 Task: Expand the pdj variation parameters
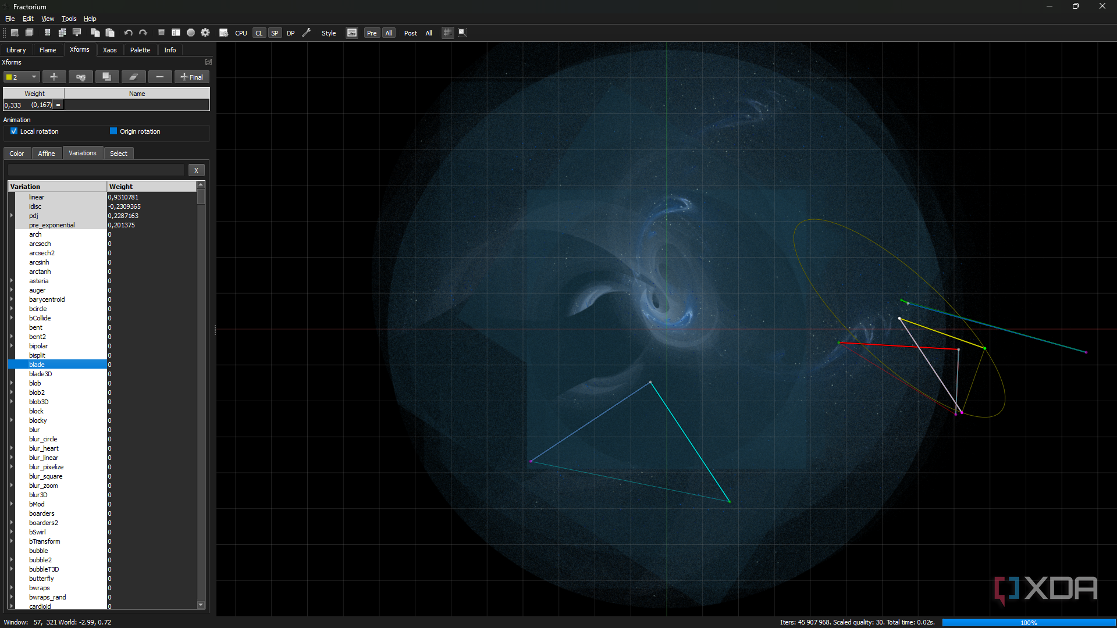click(x=12, y=216)
